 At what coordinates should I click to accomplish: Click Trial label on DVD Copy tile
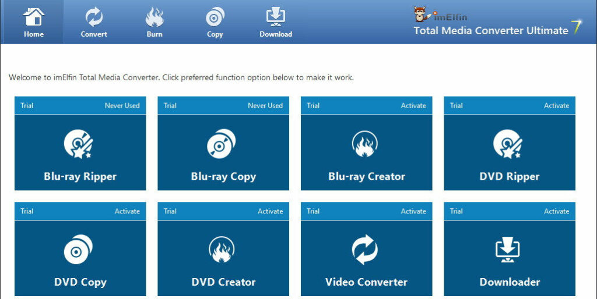pos(27,211)
